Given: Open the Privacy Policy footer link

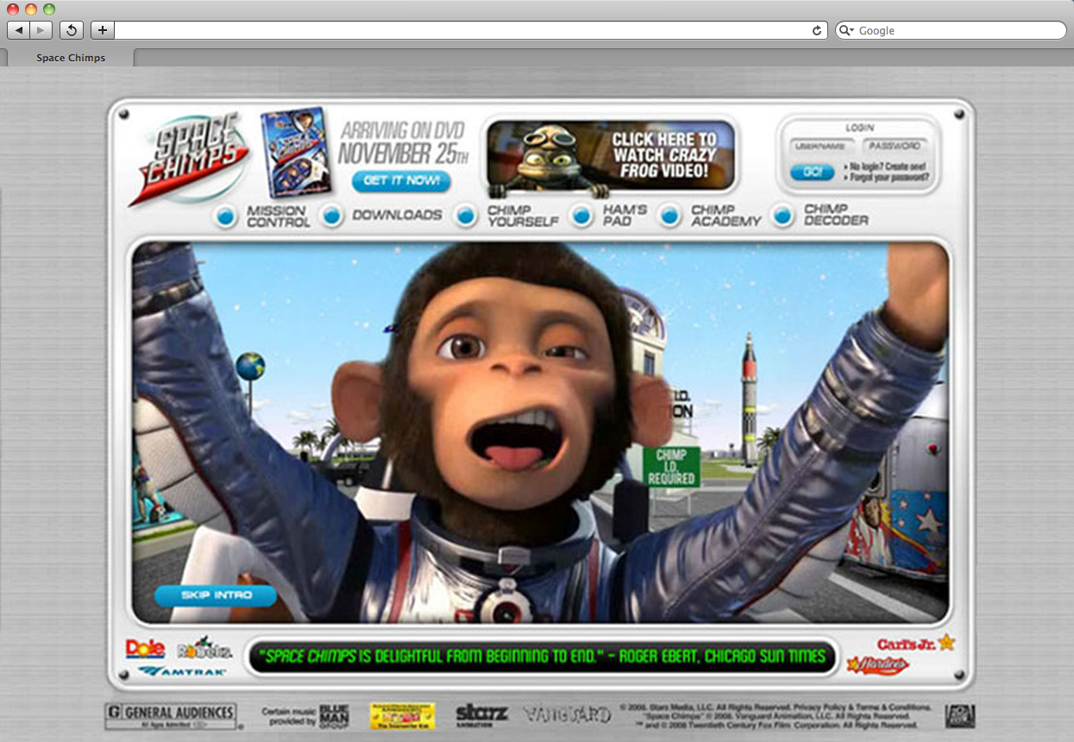Looking at the screenshot, I should click(x=823, y=706).
